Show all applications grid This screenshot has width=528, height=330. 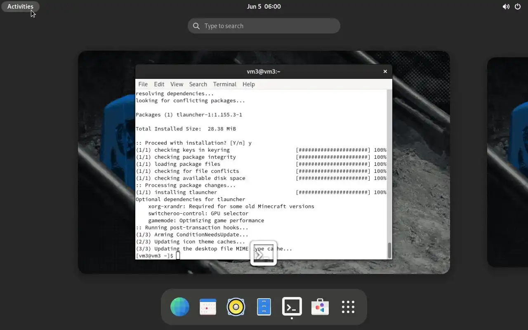(348, 307)
